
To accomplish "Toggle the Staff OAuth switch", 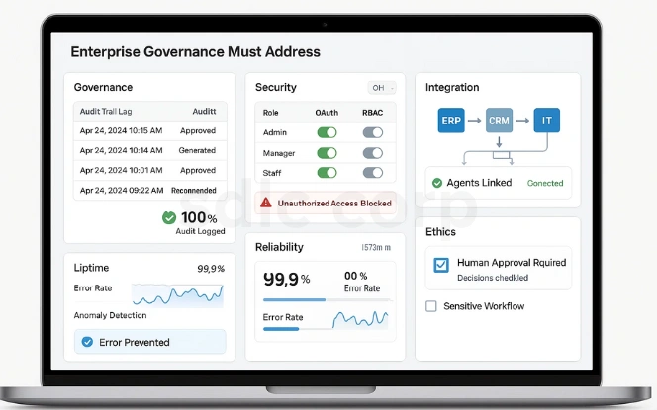I will coord(326,174).
